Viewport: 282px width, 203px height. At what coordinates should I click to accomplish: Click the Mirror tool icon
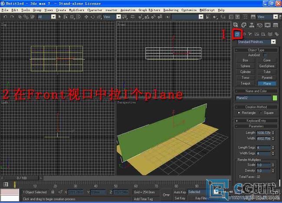coord(208,17)
